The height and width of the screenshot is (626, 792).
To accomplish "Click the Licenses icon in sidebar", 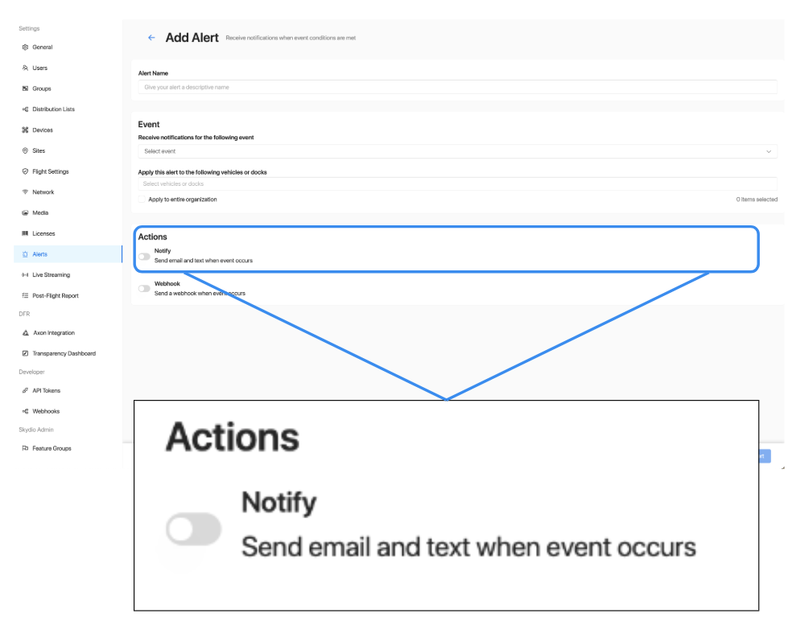I will tap(25, 233).
